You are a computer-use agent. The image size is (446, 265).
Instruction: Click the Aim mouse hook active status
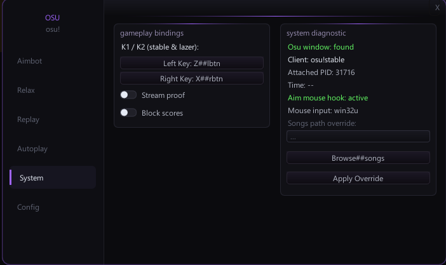click(328, 98)
